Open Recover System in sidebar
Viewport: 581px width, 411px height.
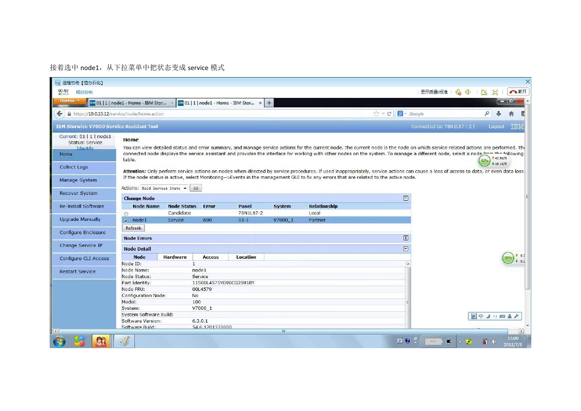pos(84,193)
